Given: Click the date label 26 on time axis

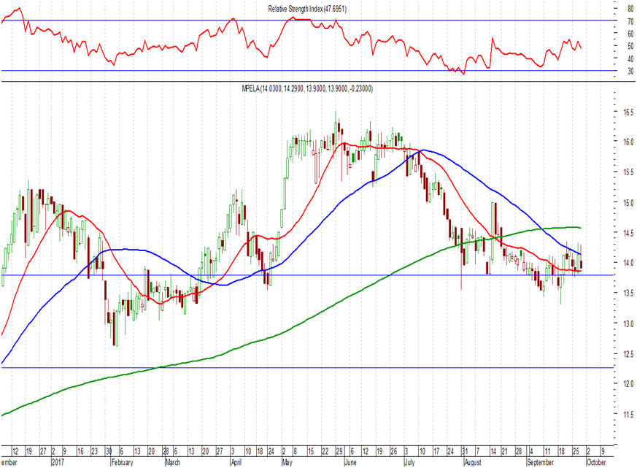Looking at the screenshot, I should pos(393,452).
